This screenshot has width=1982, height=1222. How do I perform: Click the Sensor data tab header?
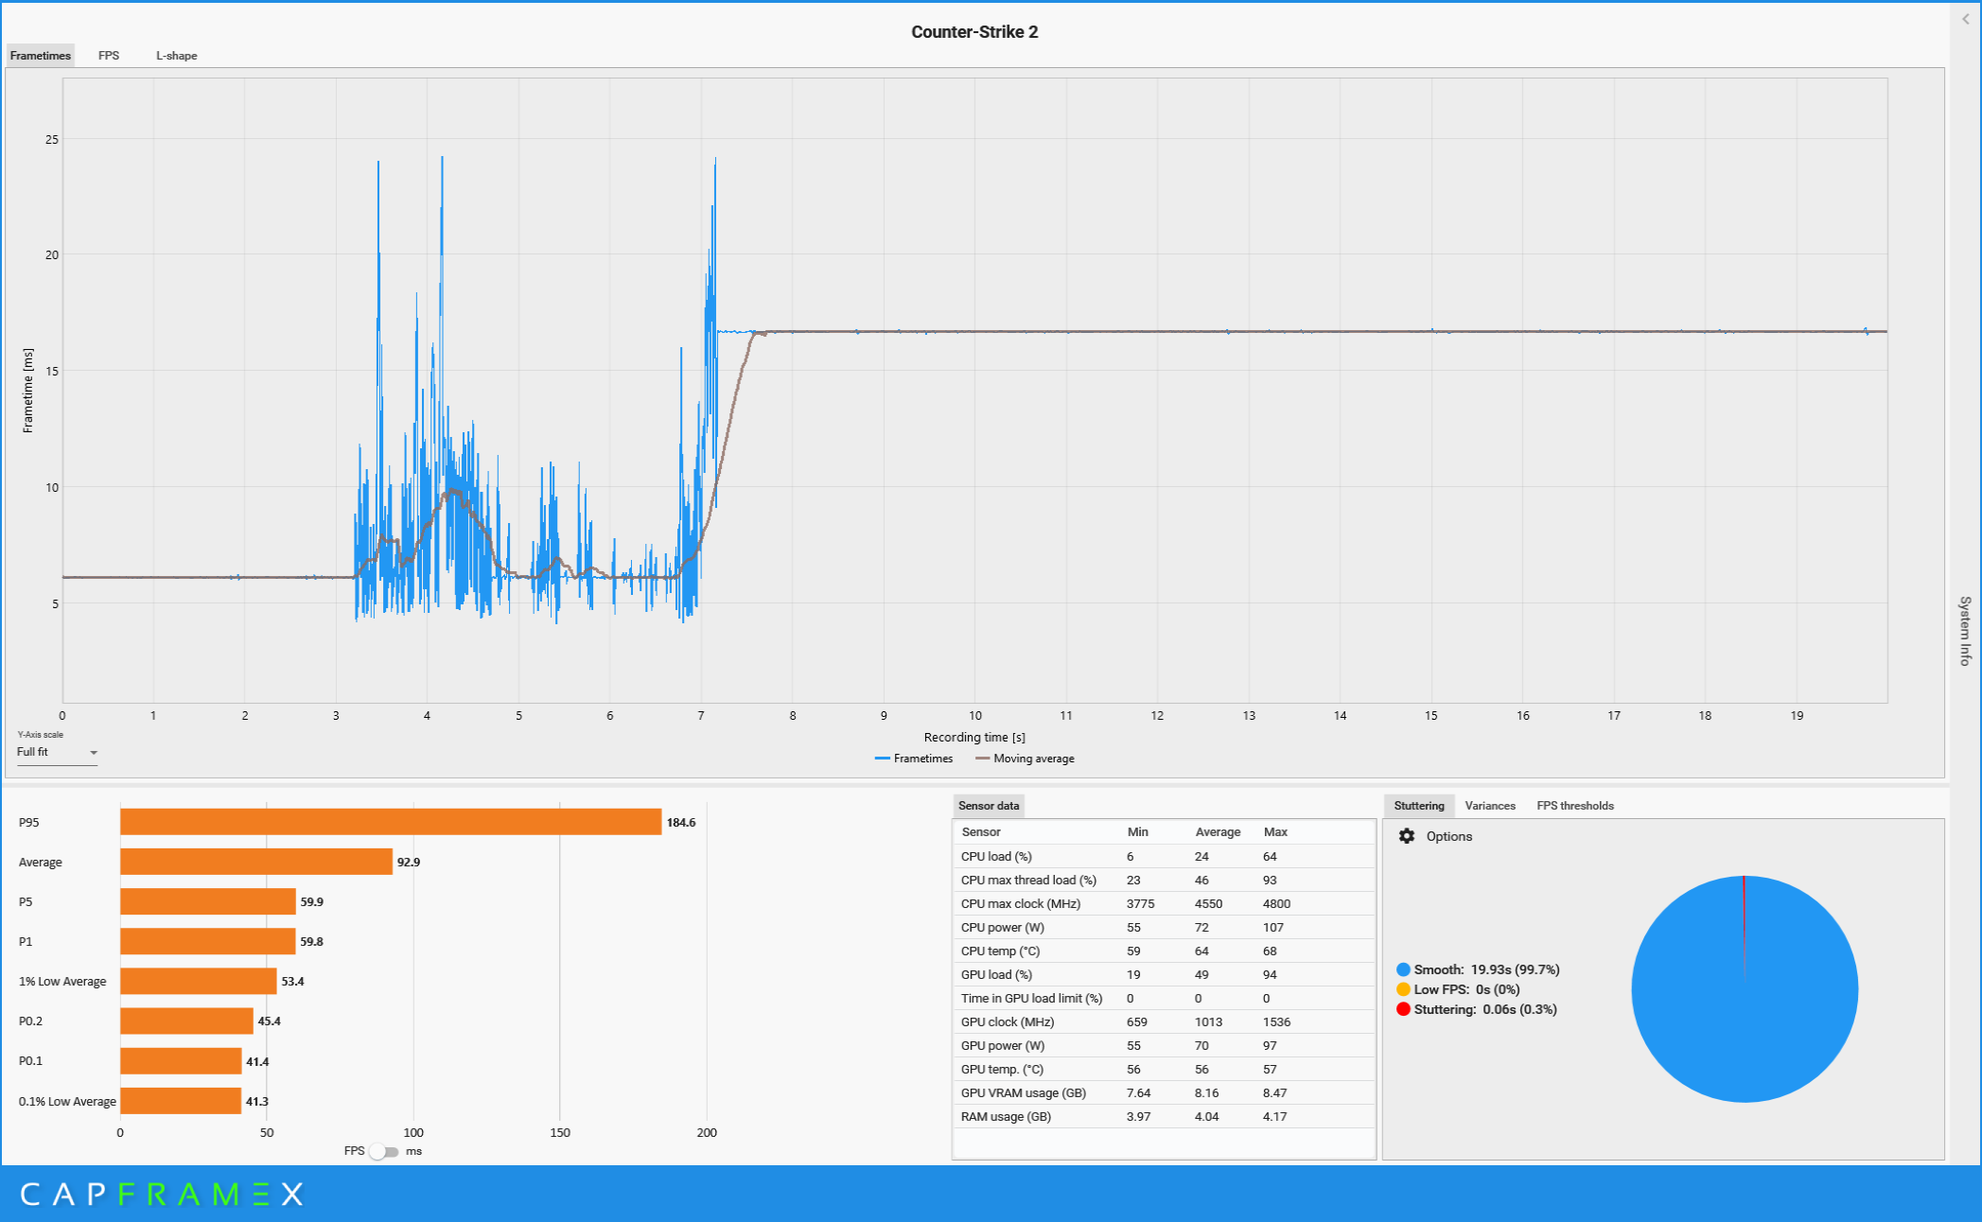989,806
